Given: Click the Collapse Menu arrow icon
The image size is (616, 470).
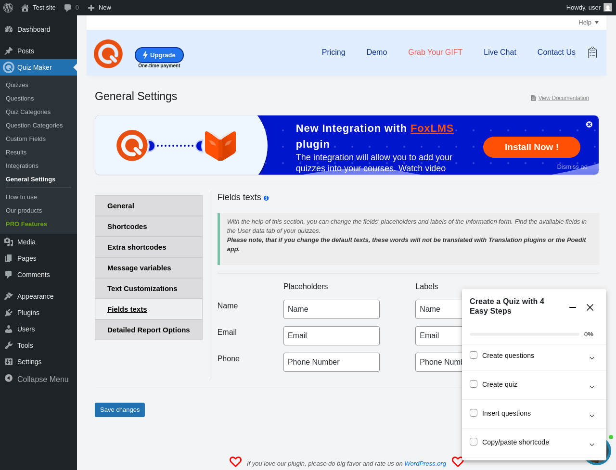Looking at the screenshot, I should pos(9,379).
